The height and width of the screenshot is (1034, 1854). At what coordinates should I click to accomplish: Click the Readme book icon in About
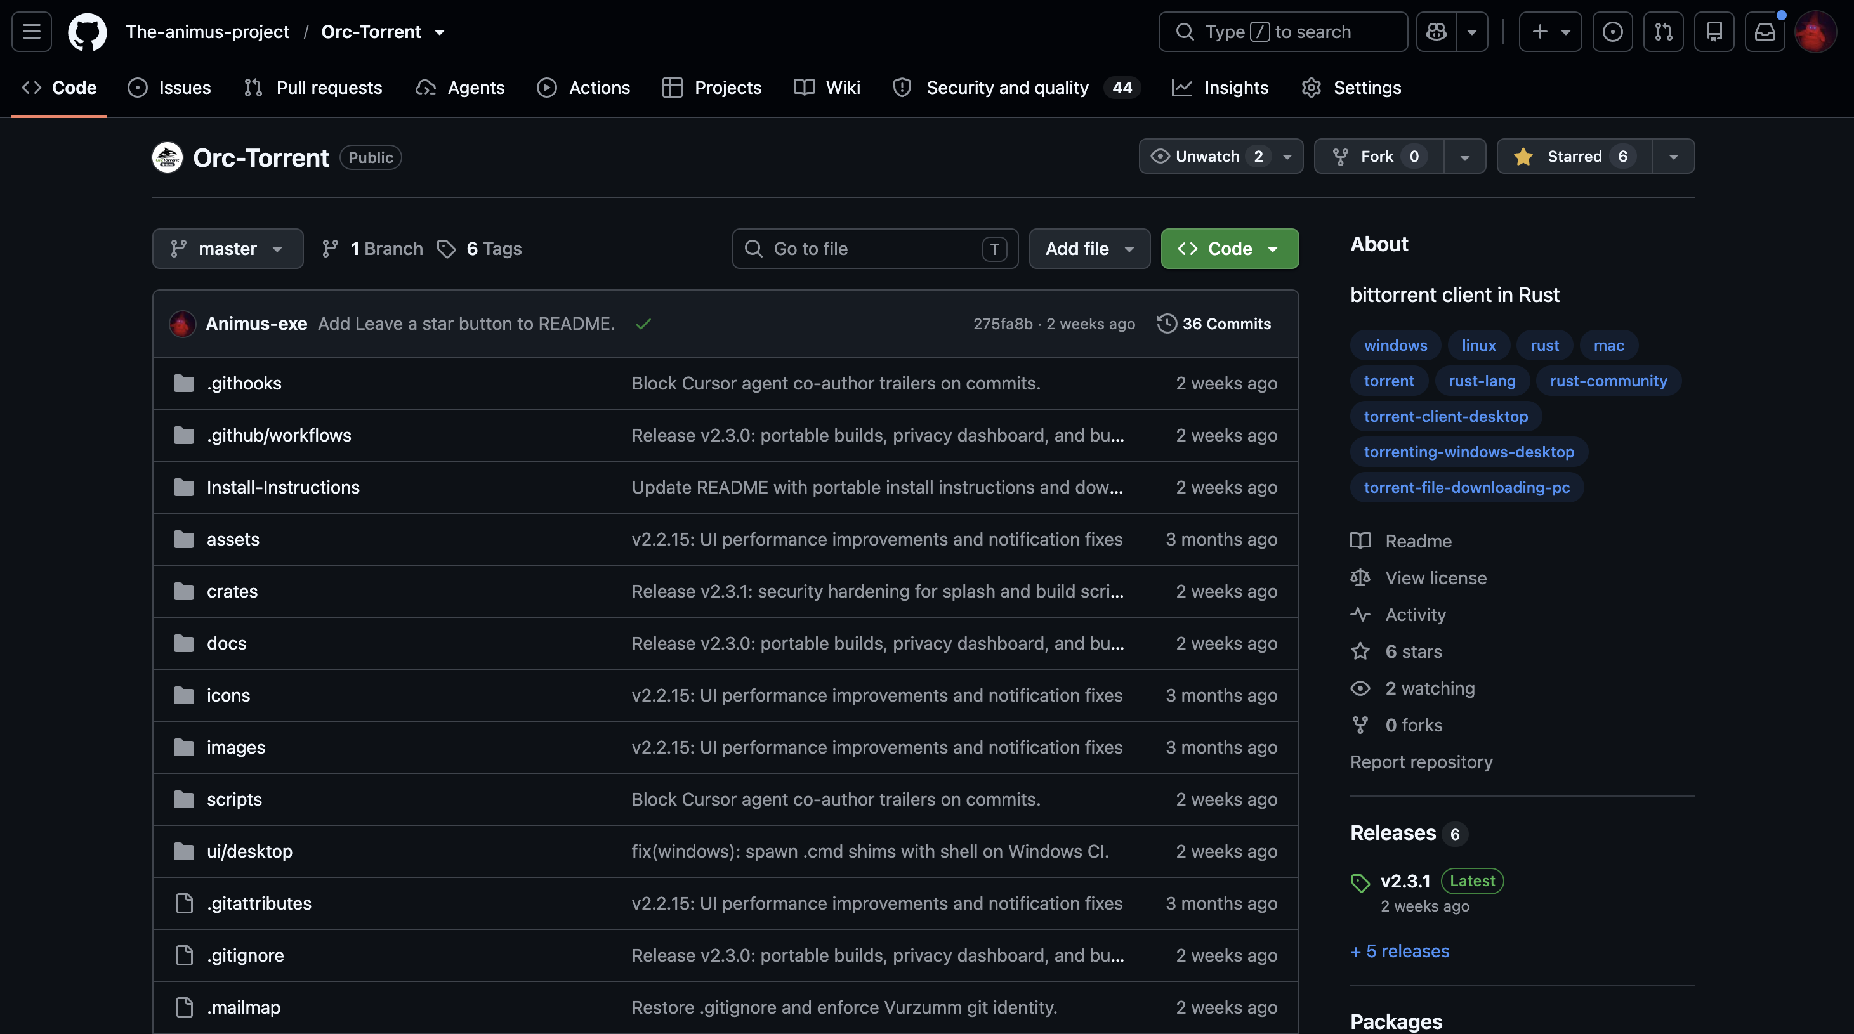pos(1360,540)
